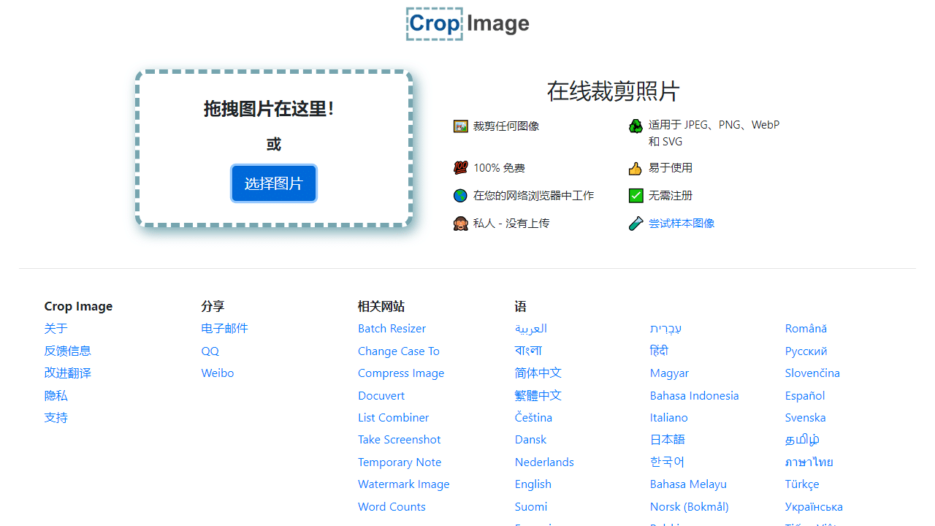Click the green checkmark icon beside 无需注册
The image size is (935, 526).
[x=636, y=196]
